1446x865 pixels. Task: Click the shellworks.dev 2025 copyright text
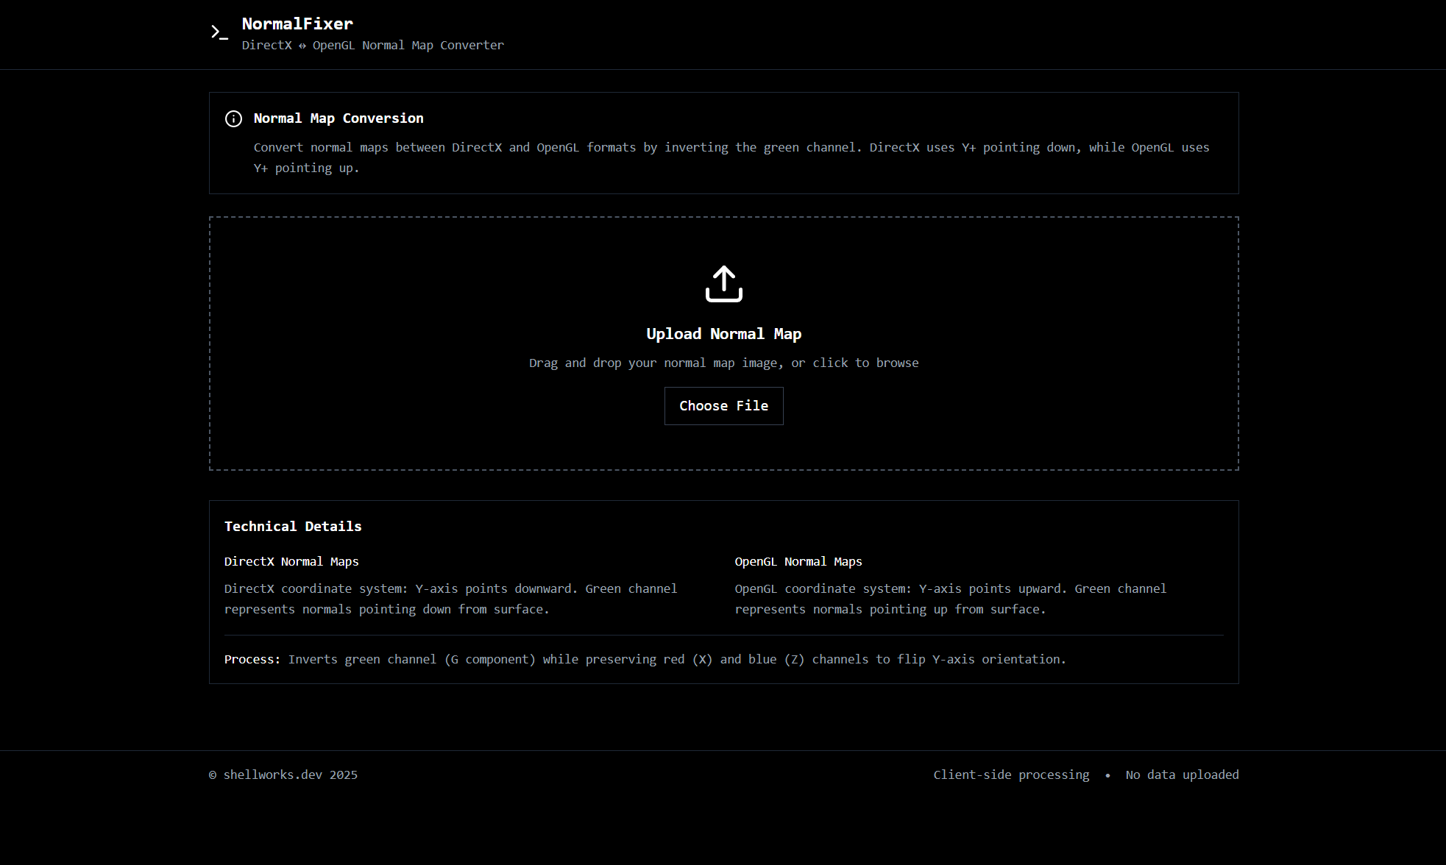point(283,775)
